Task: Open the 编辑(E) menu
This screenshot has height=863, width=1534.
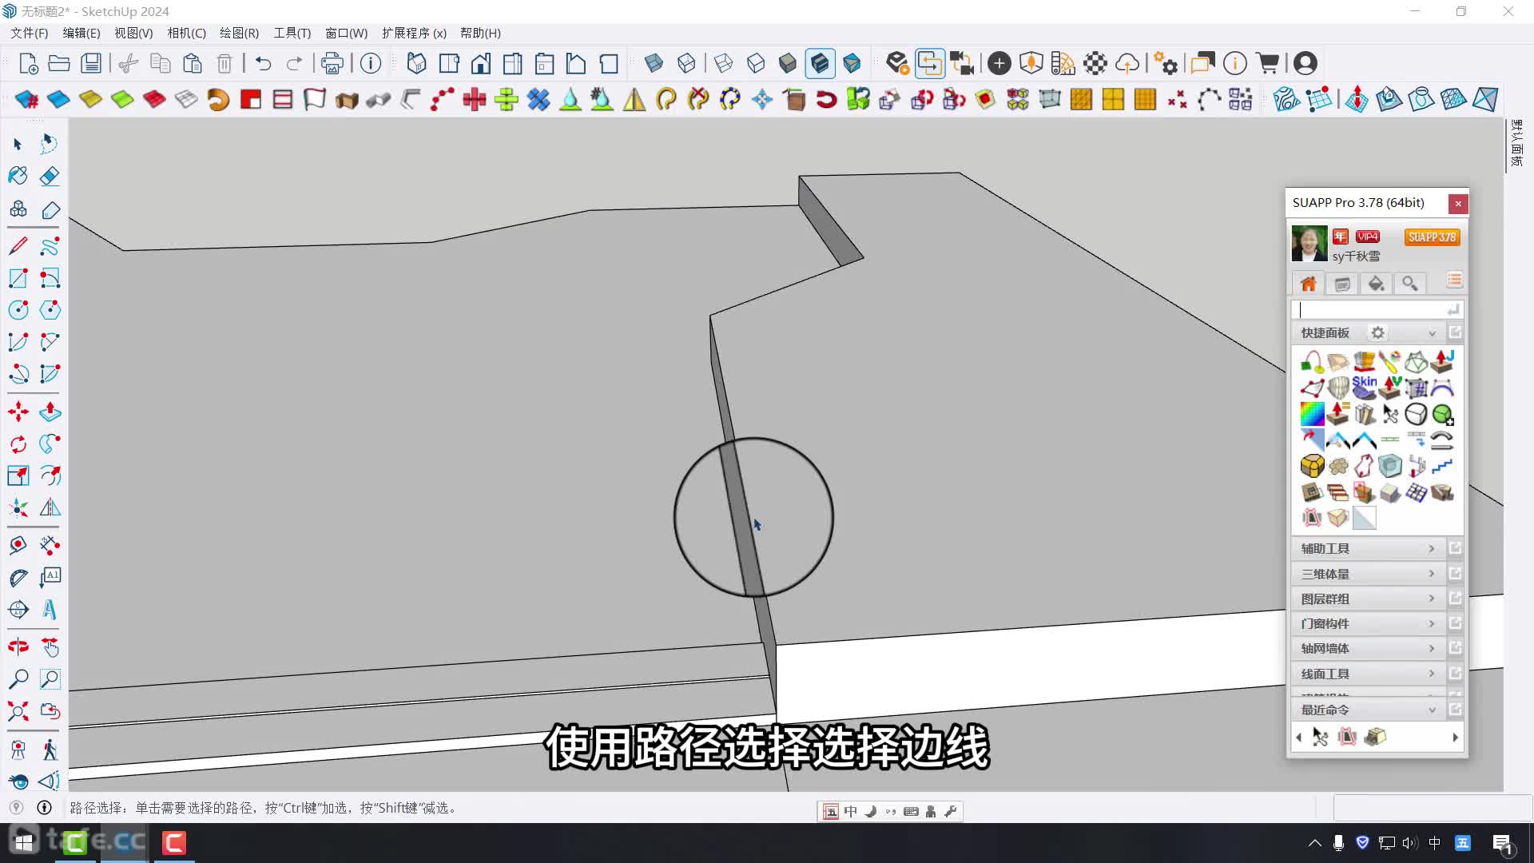Action: 81,33
